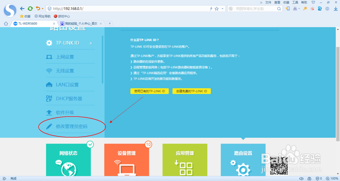The height and width of the screenshot is (181, 340).
Task: Click the skin shirt icon
Action: click(313, 2)
